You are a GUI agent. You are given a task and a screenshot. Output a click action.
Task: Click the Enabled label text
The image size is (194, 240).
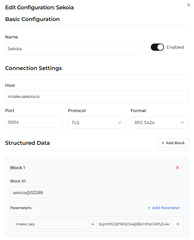click(x=175, y=47)
